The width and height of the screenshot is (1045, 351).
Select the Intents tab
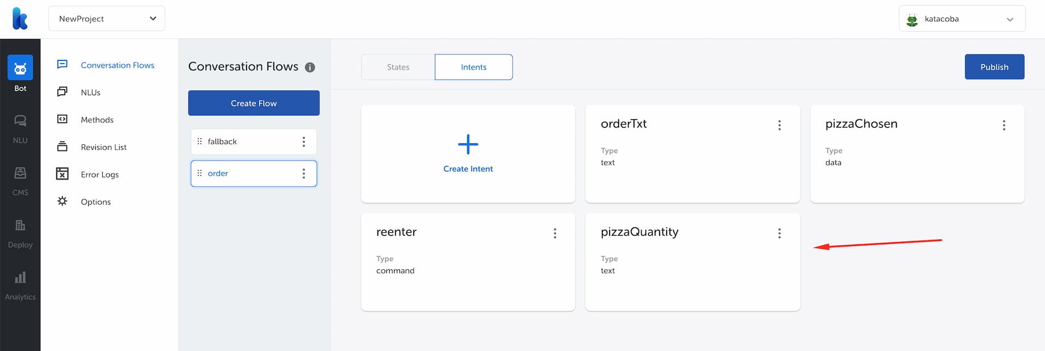pyautogui.click(x=474, y=67)
